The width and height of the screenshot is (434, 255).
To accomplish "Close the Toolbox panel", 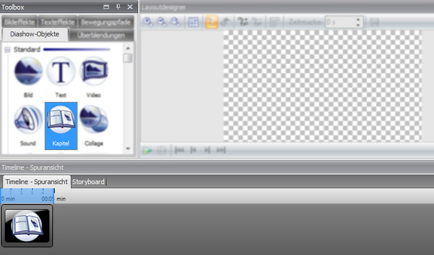I will click(130, 7).
